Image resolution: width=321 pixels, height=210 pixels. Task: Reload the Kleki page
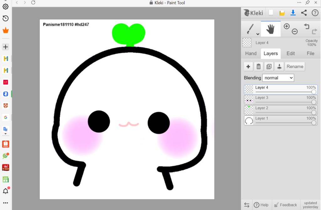(x=33, y=3)
